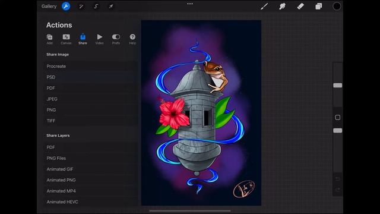Share layers as PDF
The height and width of the screenshot is (214, 380).
(91, 147)
